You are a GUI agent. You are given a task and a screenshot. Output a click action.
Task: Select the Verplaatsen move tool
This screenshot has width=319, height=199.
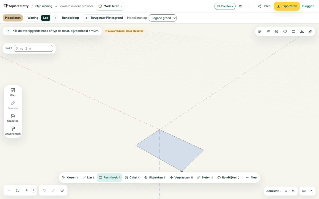coord(181,178)
